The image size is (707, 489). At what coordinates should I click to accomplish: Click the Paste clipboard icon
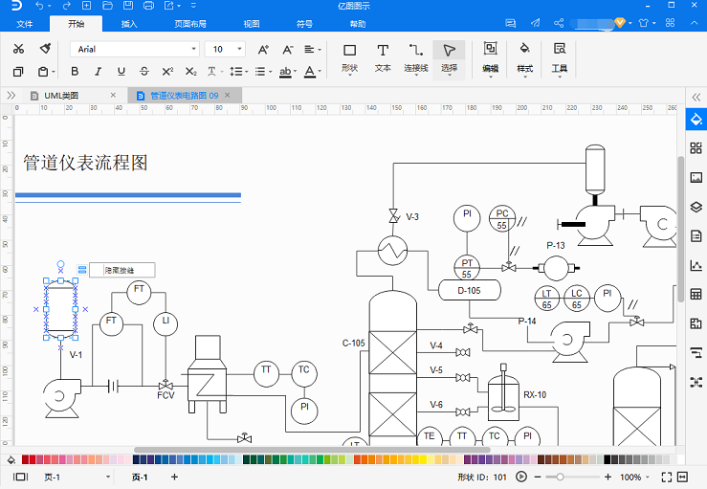point(43,71)
